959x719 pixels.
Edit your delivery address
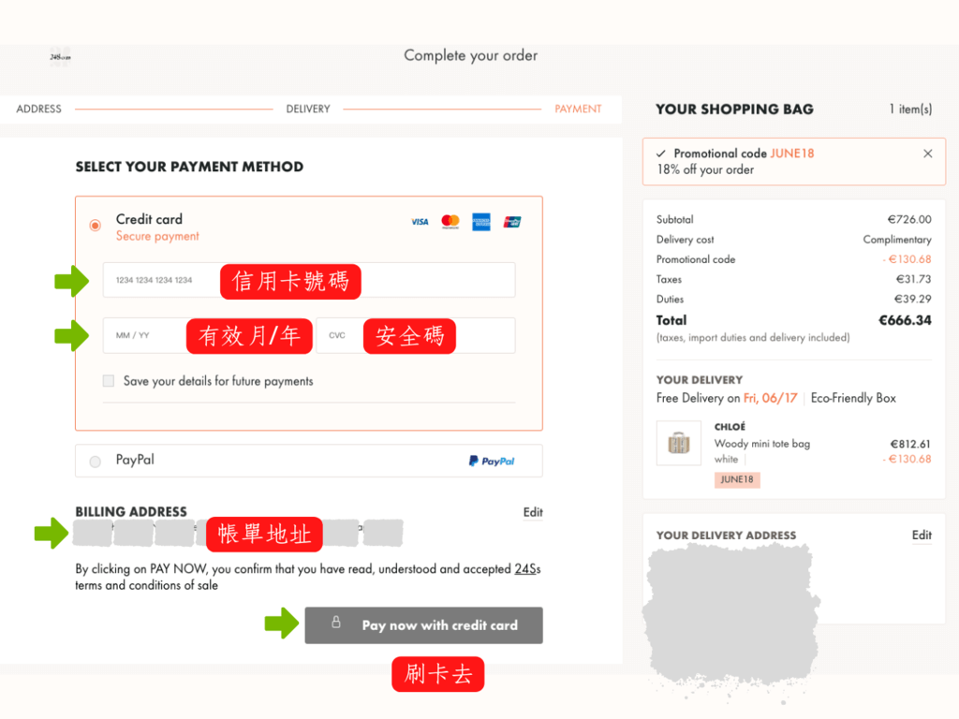point(922,536)
